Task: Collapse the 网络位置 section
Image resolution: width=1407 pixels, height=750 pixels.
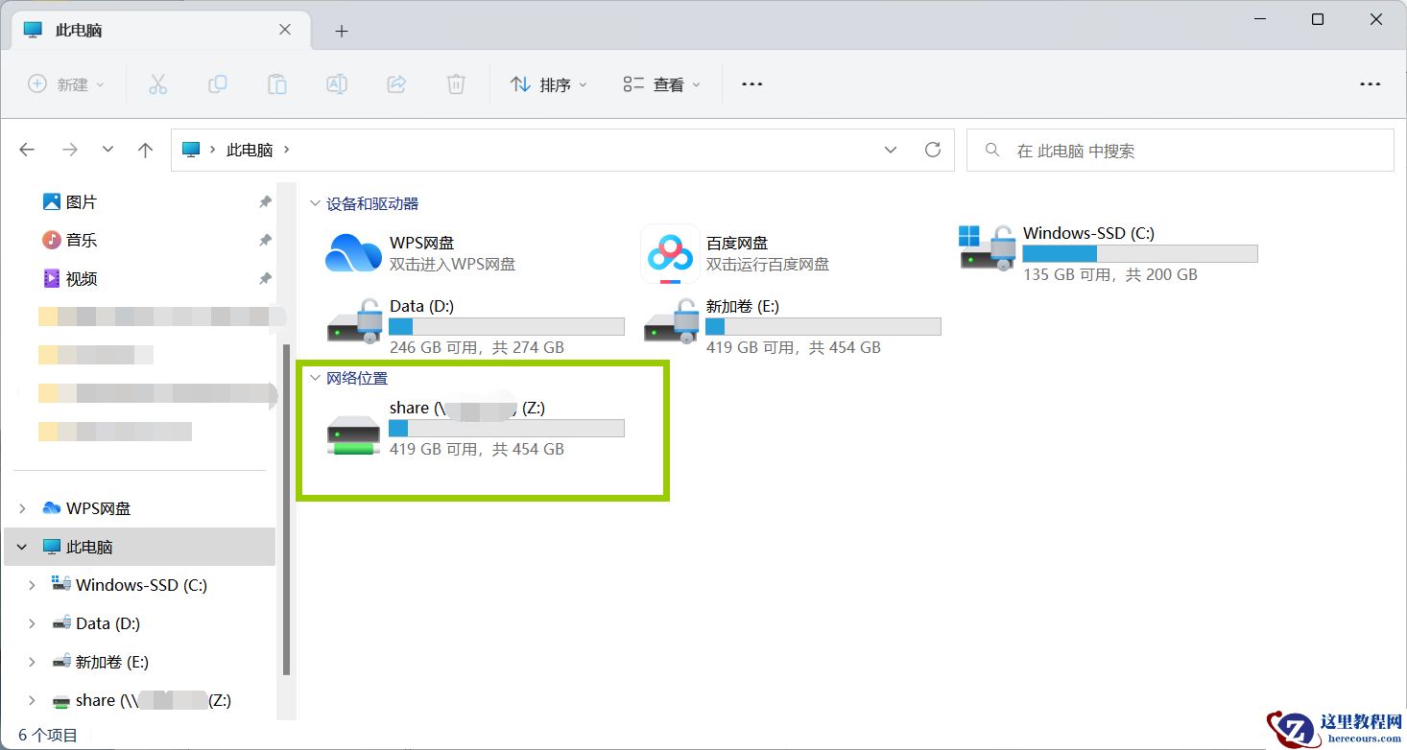Action: pyautogui.click(x=316, y=378)
